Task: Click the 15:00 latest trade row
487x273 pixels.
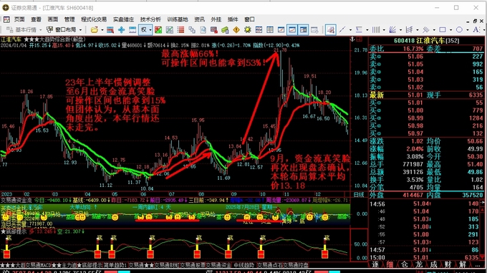Action: click(x=426, y=257)
